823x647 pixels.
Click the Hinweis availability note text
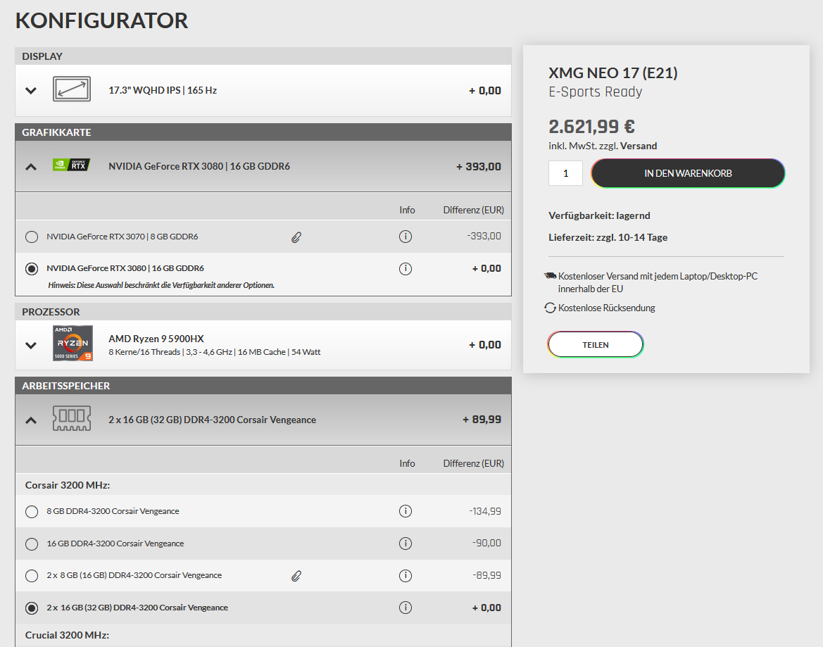pos(161,285)
